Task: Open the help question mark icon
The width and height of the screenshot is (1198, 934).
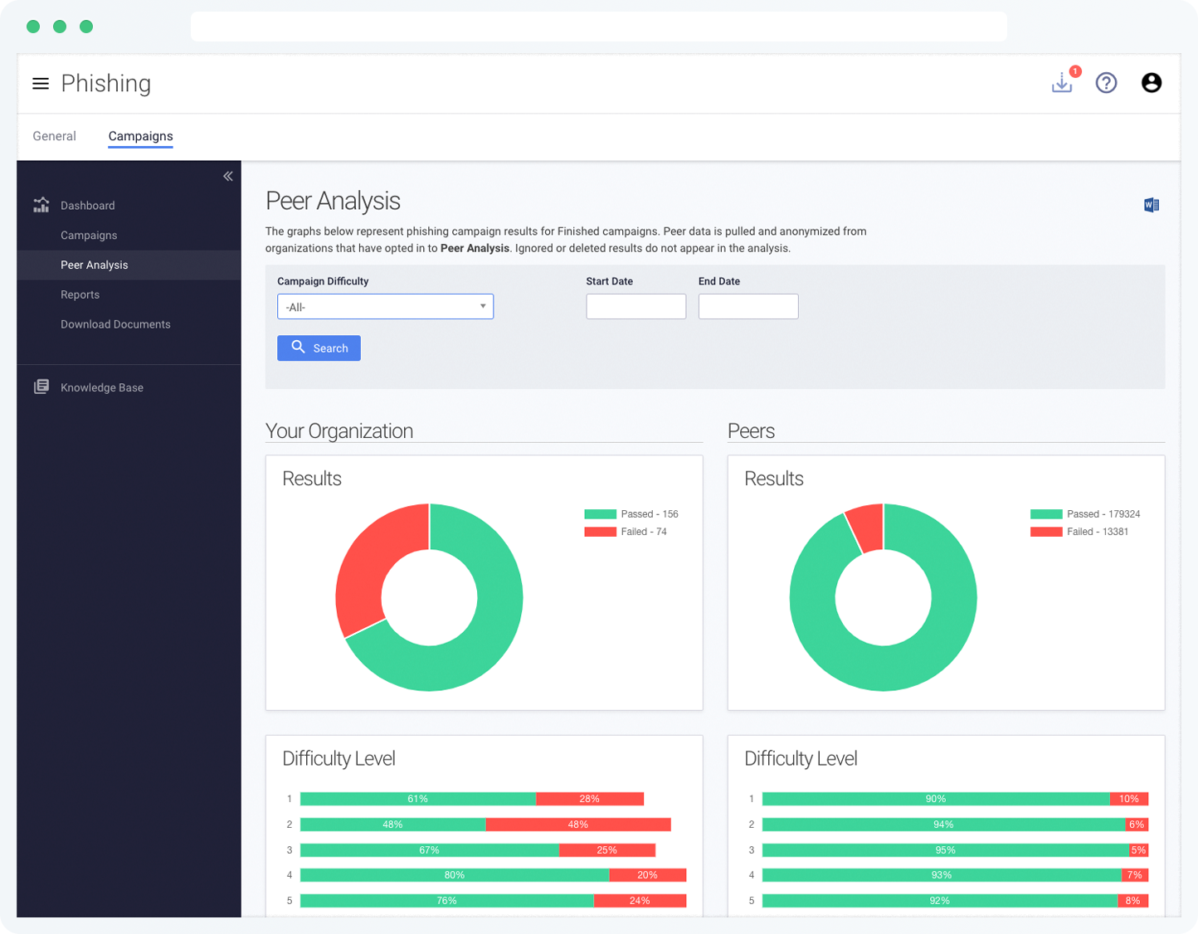Action: tap(1107, 83)
